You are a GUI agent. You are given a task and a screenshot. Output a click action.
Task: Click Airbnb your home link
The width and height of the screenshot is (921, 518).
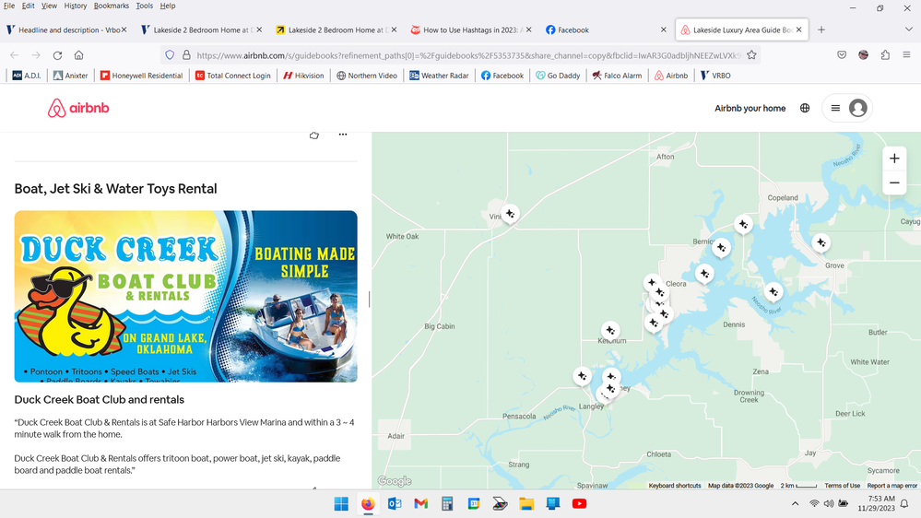click(x=750, y=108)
